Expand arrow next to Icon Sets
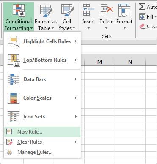The width and height of the screenshot is (157, 164). (76, 117)
